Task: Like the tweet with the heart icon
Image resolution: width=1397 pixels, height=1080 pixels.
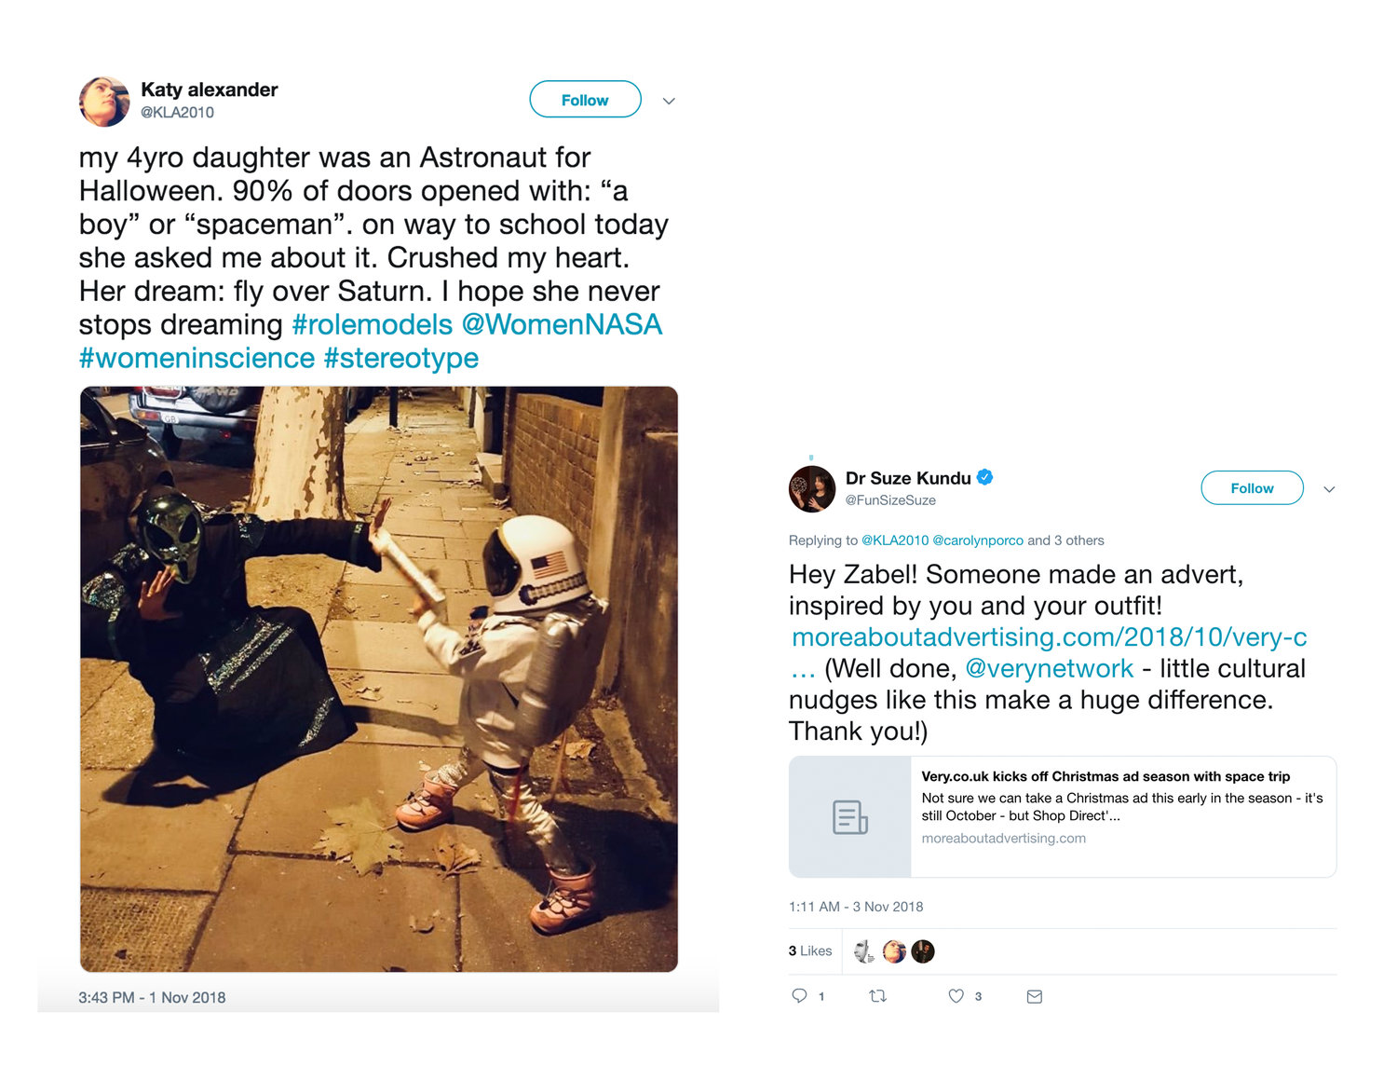Action: point(956,996)
